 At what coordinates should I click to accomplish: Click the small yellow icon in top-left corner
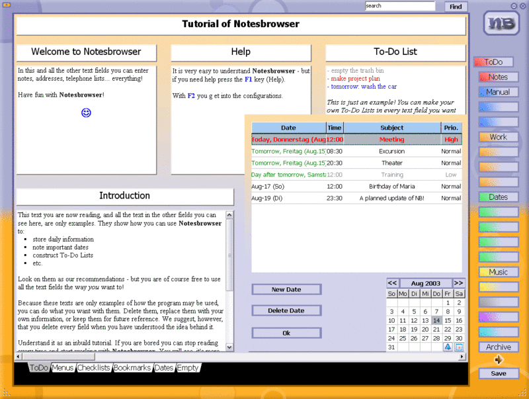tap(6, 5)
